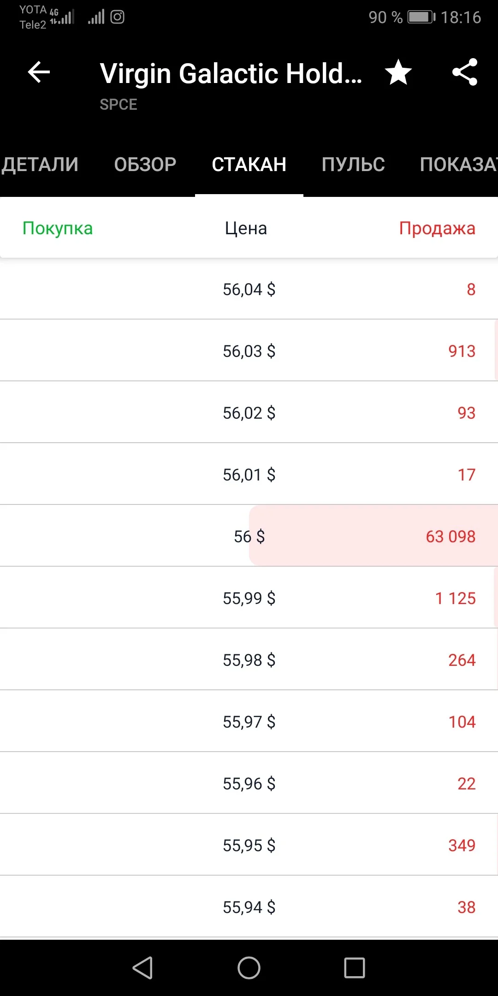Tap the Продажа column header
Viewport: 498px width, 996px height.
click(437, 228)
